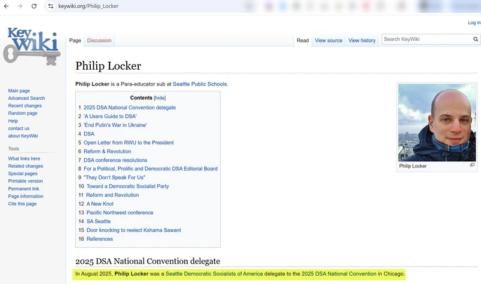Jump to Toward a Democratic Socialist Party
The height and width of the screenshot is (284, 481).
[x=127, y=186]
